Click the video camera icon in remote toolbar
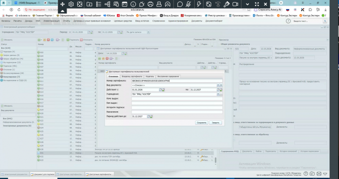Image resolution: width=339 pixels, height=179 pixels. click(235, 4)
